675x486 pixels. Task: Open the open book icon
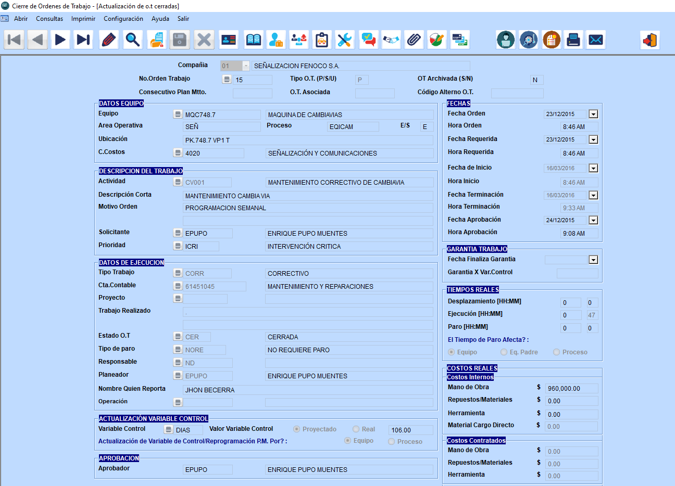[254, 40]
